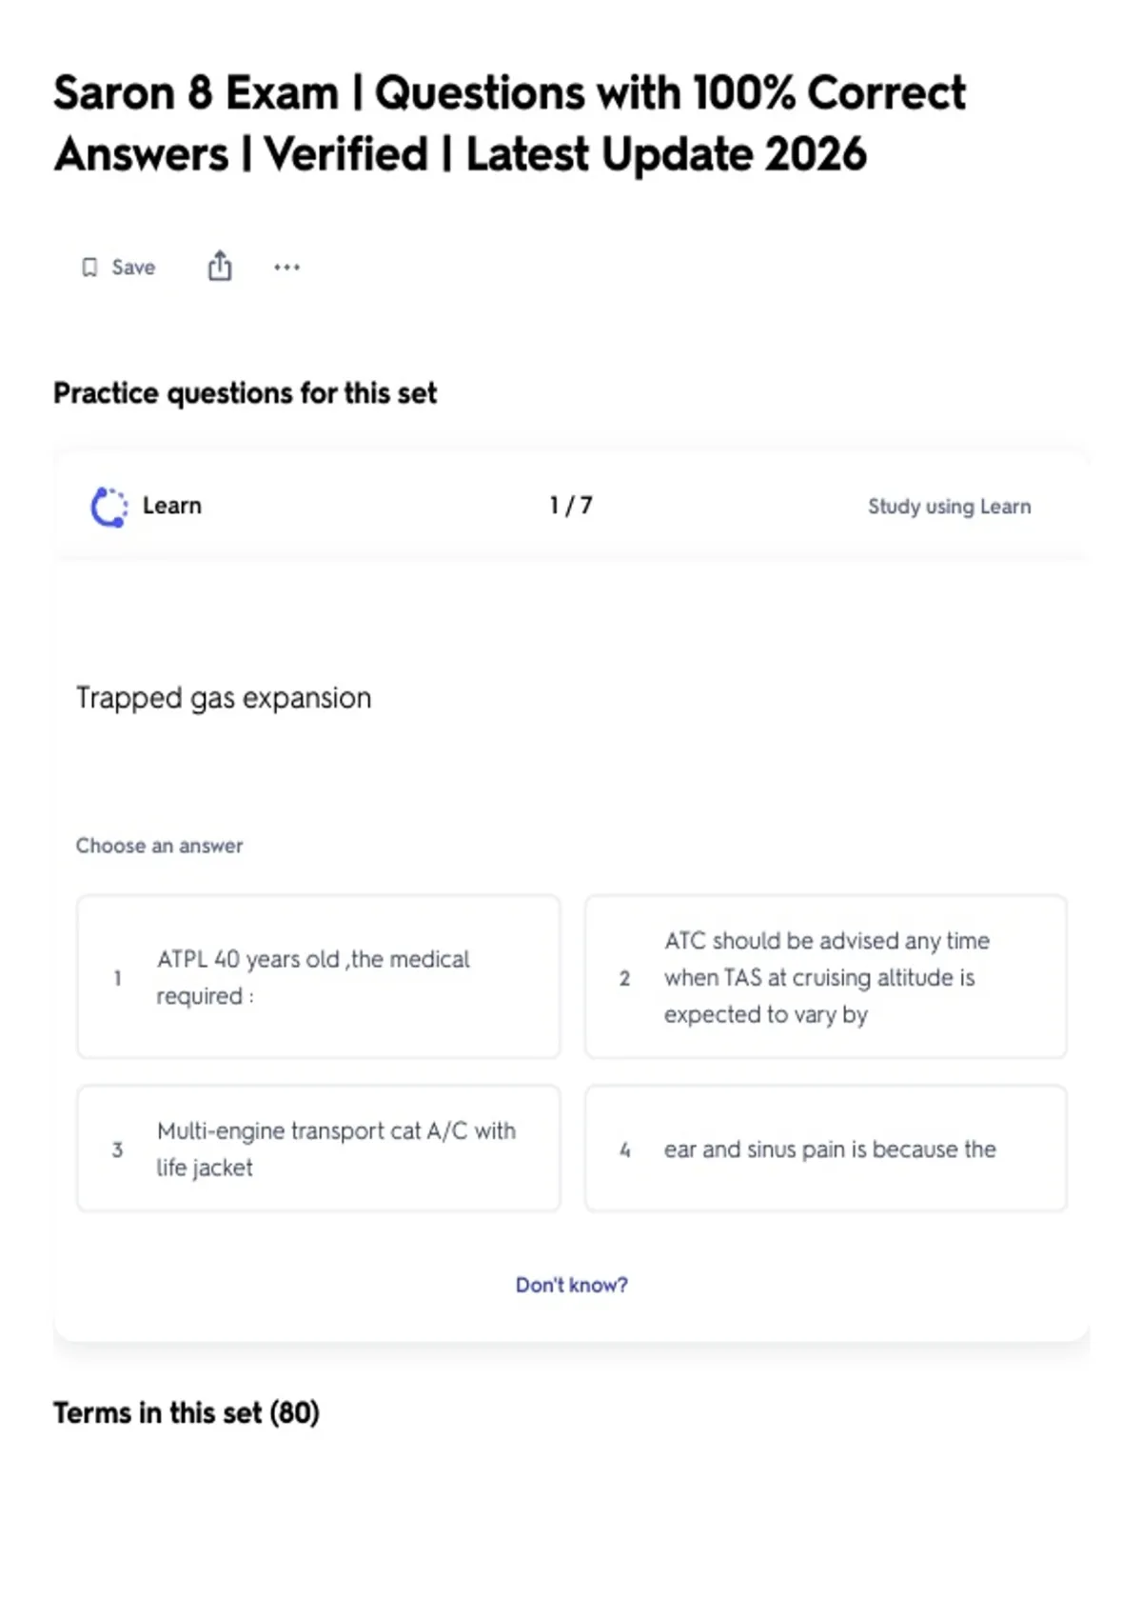Click the circular Learn mode logo

tap(108, 507)
